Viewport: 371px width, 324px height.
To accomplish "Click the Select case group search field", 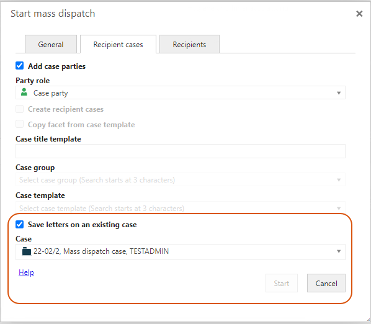I will click(181, 179).
